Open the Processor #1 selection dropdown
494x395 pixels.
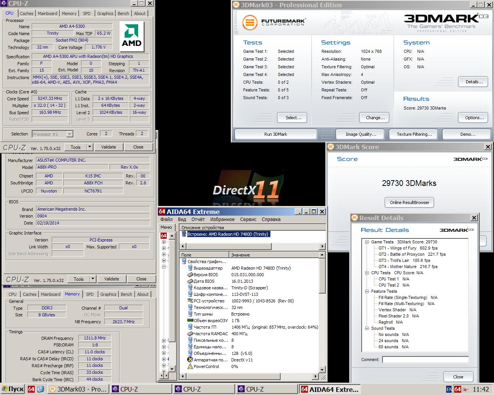point(70,134)
